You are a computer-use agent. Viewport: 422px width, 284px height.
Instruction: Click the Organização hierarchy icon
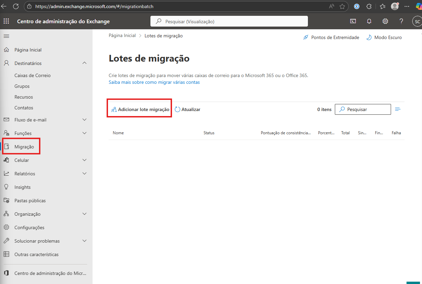tap(6, 214)
